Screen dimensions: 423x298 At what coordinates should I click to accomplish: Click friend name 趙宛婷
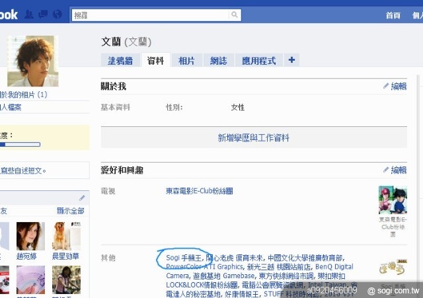point(26,256)
